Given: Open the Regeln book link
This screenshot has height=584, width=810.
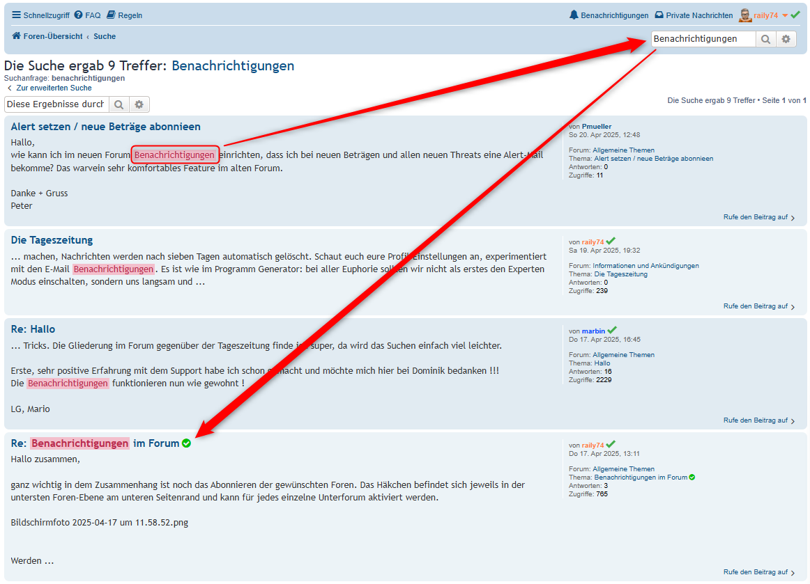Looking at the screenshot, I should click(x=124, y=15).
